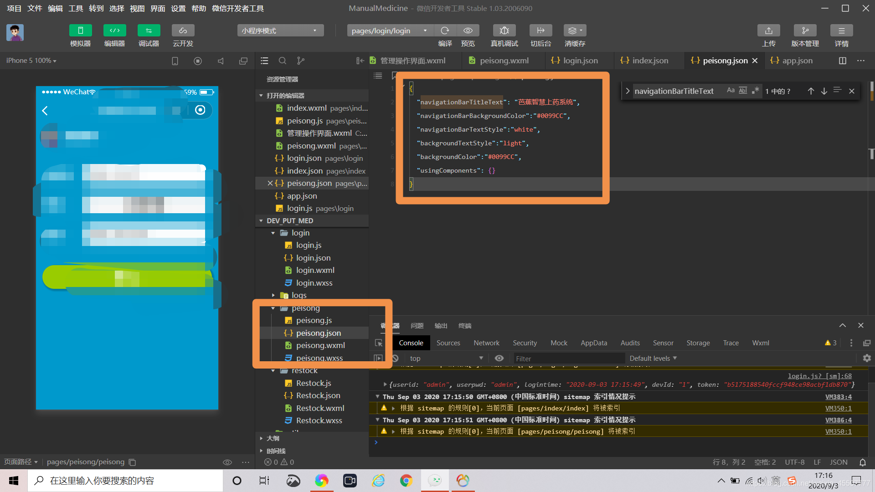Open the 工具 menu
875x492 pixels.
(76, 8)
